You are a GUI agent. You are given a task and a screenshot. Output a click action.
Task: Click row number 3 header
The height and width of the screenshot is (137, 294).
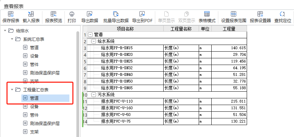pos(85,48)
